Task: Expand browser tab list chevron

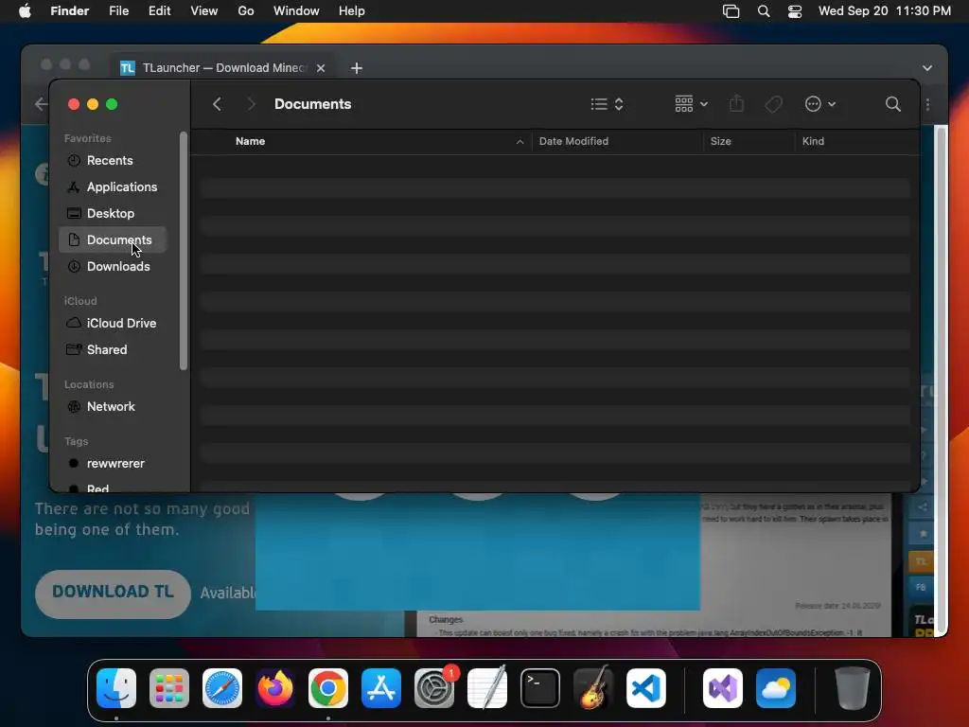Action: click(927, 68)
